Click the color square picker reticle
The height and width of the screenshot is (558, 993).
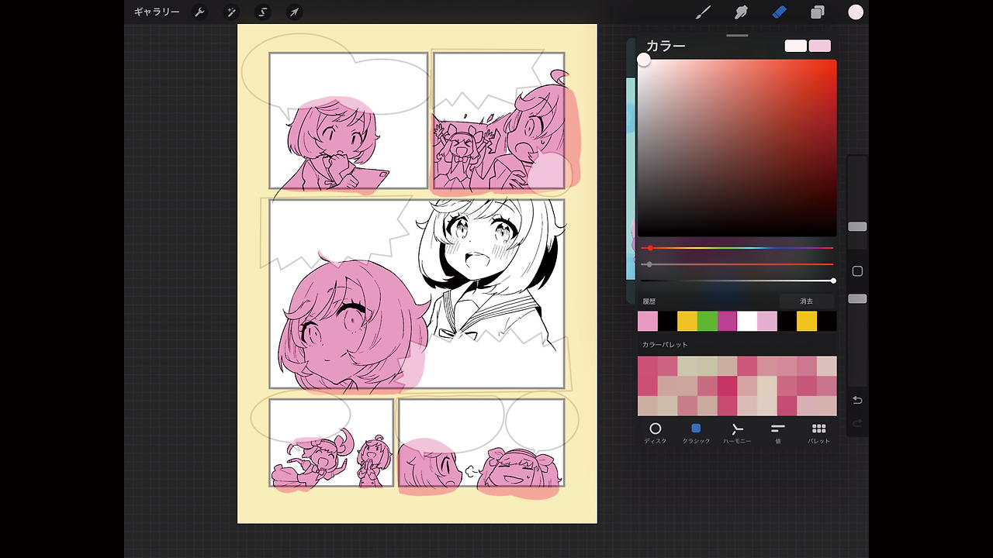point(644,60)
